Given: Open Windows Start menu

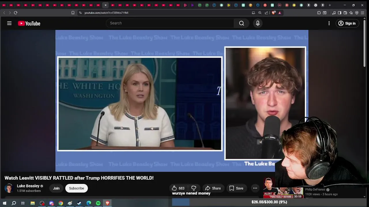Looking at the screenshot, I should [x=4, y=203].
